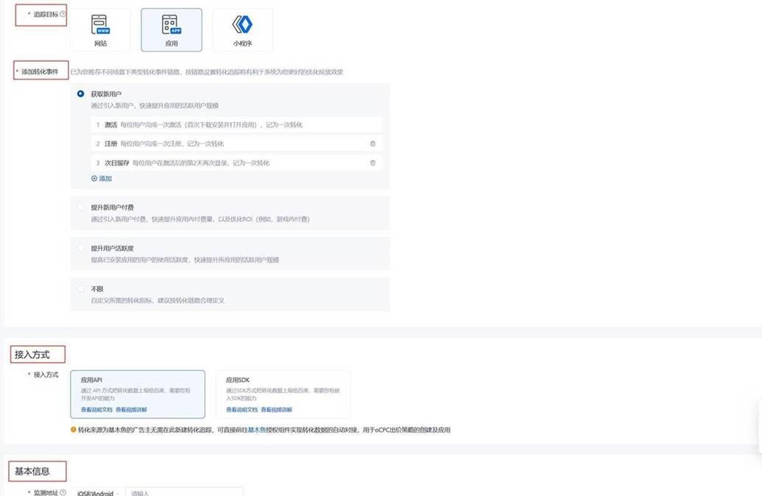Select the 应用API access method card
The image size is (762, 496).
(137, 391)
